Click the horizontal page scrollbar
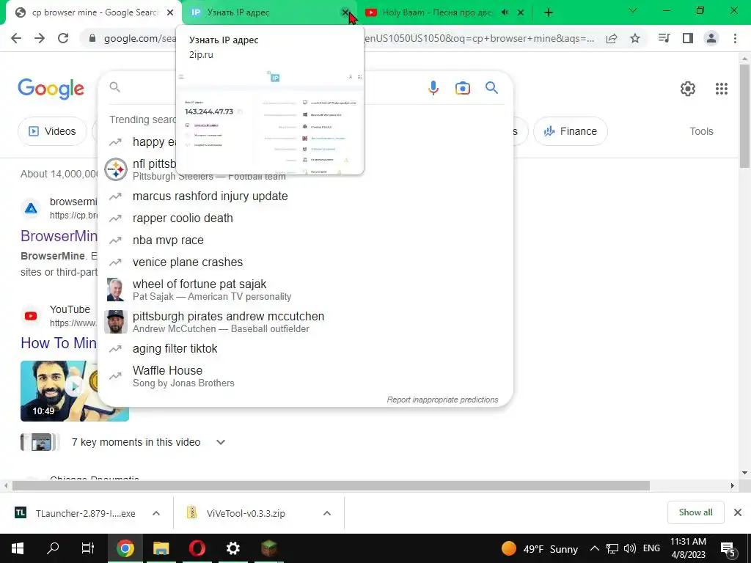This screenshot has height=563, width=751. (331, 485)
